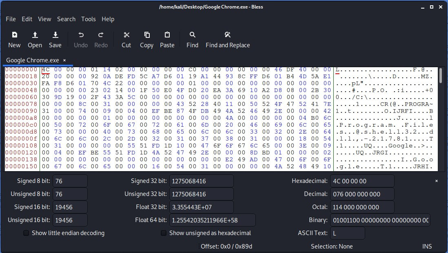Click offset label 00000108
This screenshot has width=448, height=253.
(x=21, y=145)
